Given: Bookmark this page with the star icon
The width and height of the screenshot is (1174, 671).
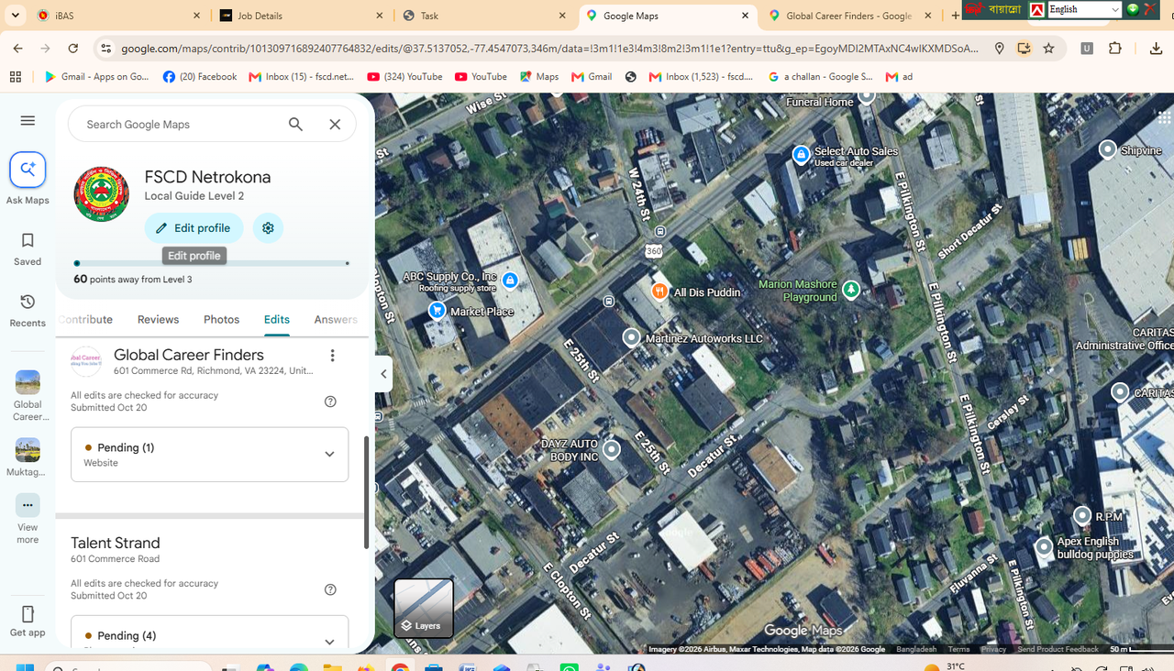Looking at the screenshot, I should (x=1048, y=49).
